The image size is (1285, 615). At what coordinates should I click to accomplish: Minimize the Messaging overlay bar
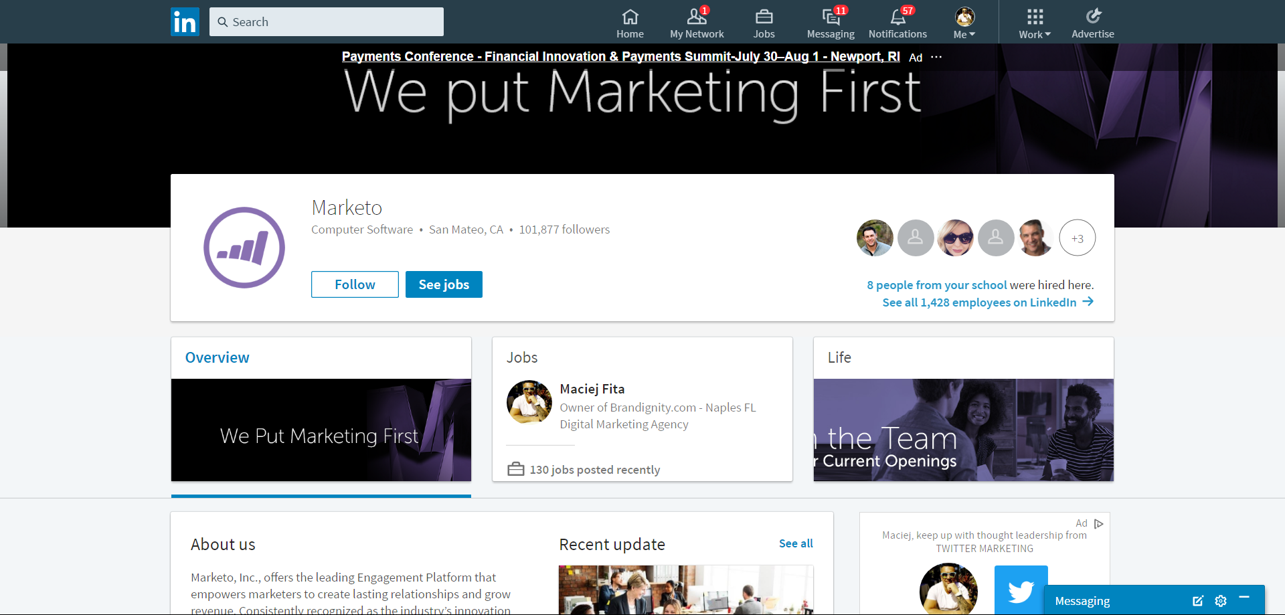[1244, 596]
